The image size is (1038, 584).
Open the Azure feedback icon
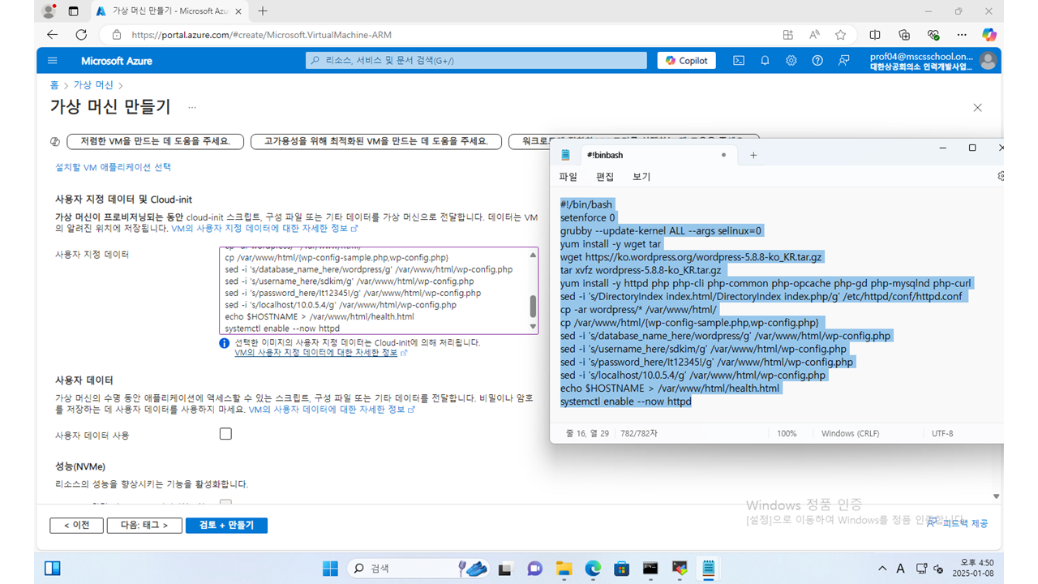click(x=844, y=61)
